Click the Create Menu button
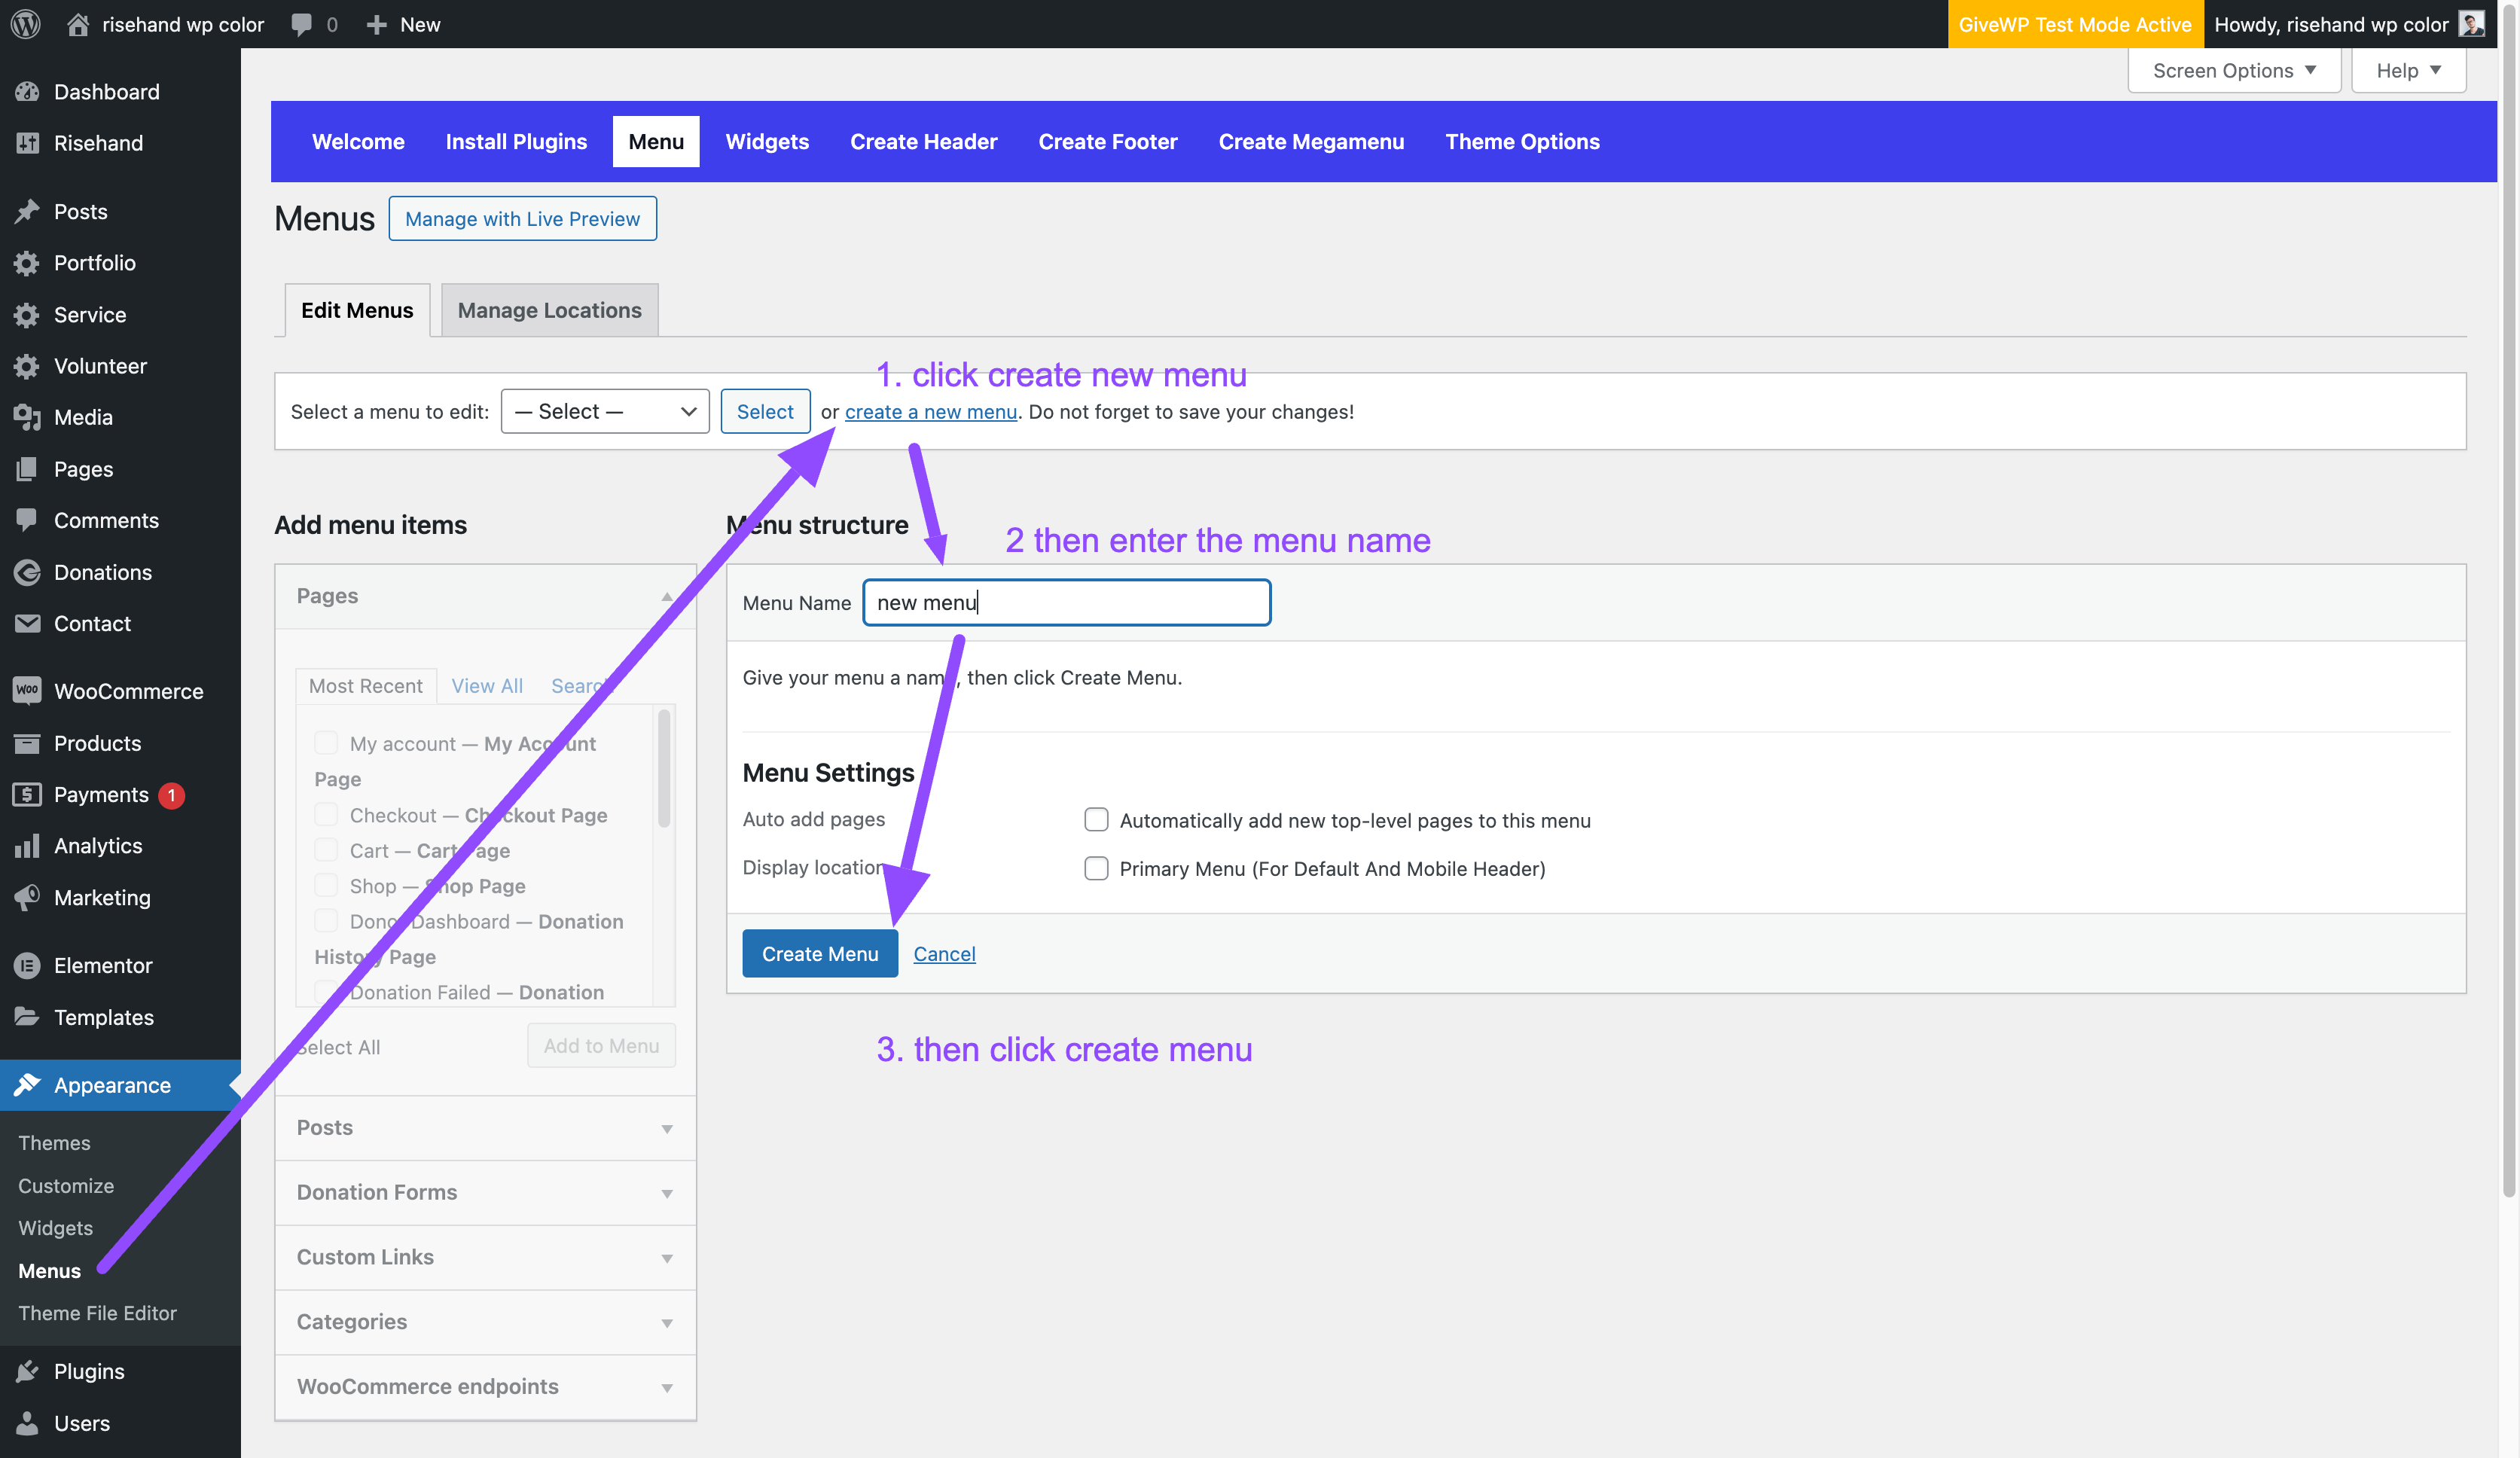 [x=819, y=953]
